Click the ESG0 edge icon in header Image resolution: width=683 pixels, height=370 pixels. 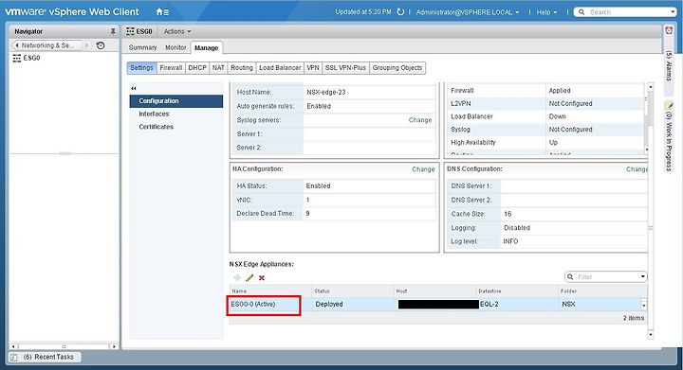click(x=130, y=31)
